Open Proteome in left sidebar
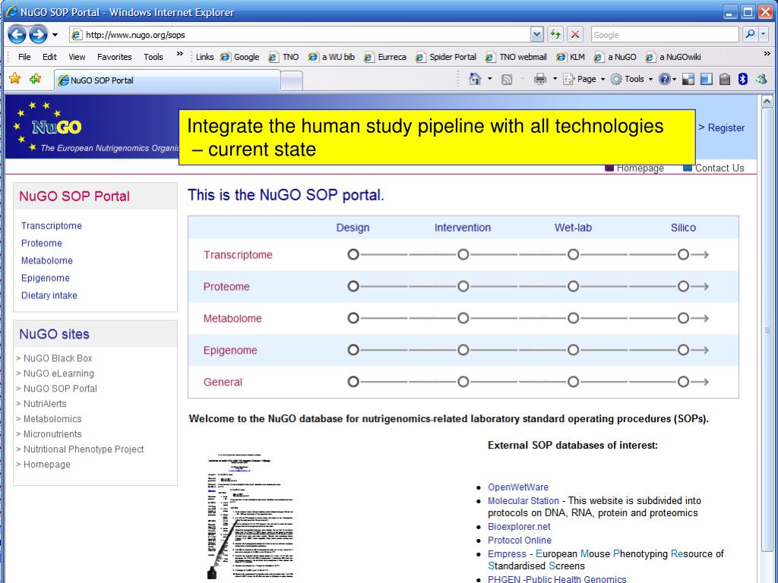This screenshot has width=778, height=583. (x=41, y=243)
